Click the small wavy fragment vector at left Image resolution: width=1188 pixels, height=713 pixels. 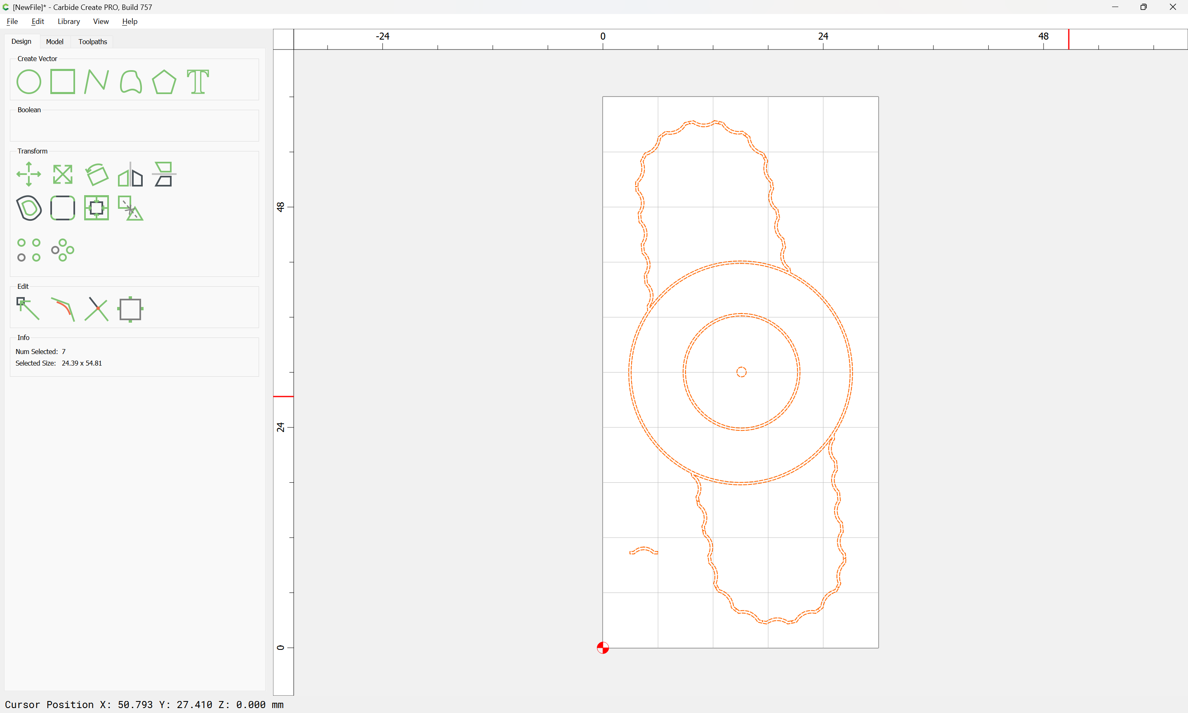(643, 550)
